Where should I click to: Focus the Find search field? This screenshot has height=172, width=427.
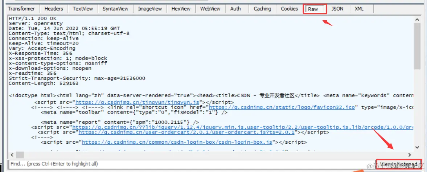tap(192, 164)
